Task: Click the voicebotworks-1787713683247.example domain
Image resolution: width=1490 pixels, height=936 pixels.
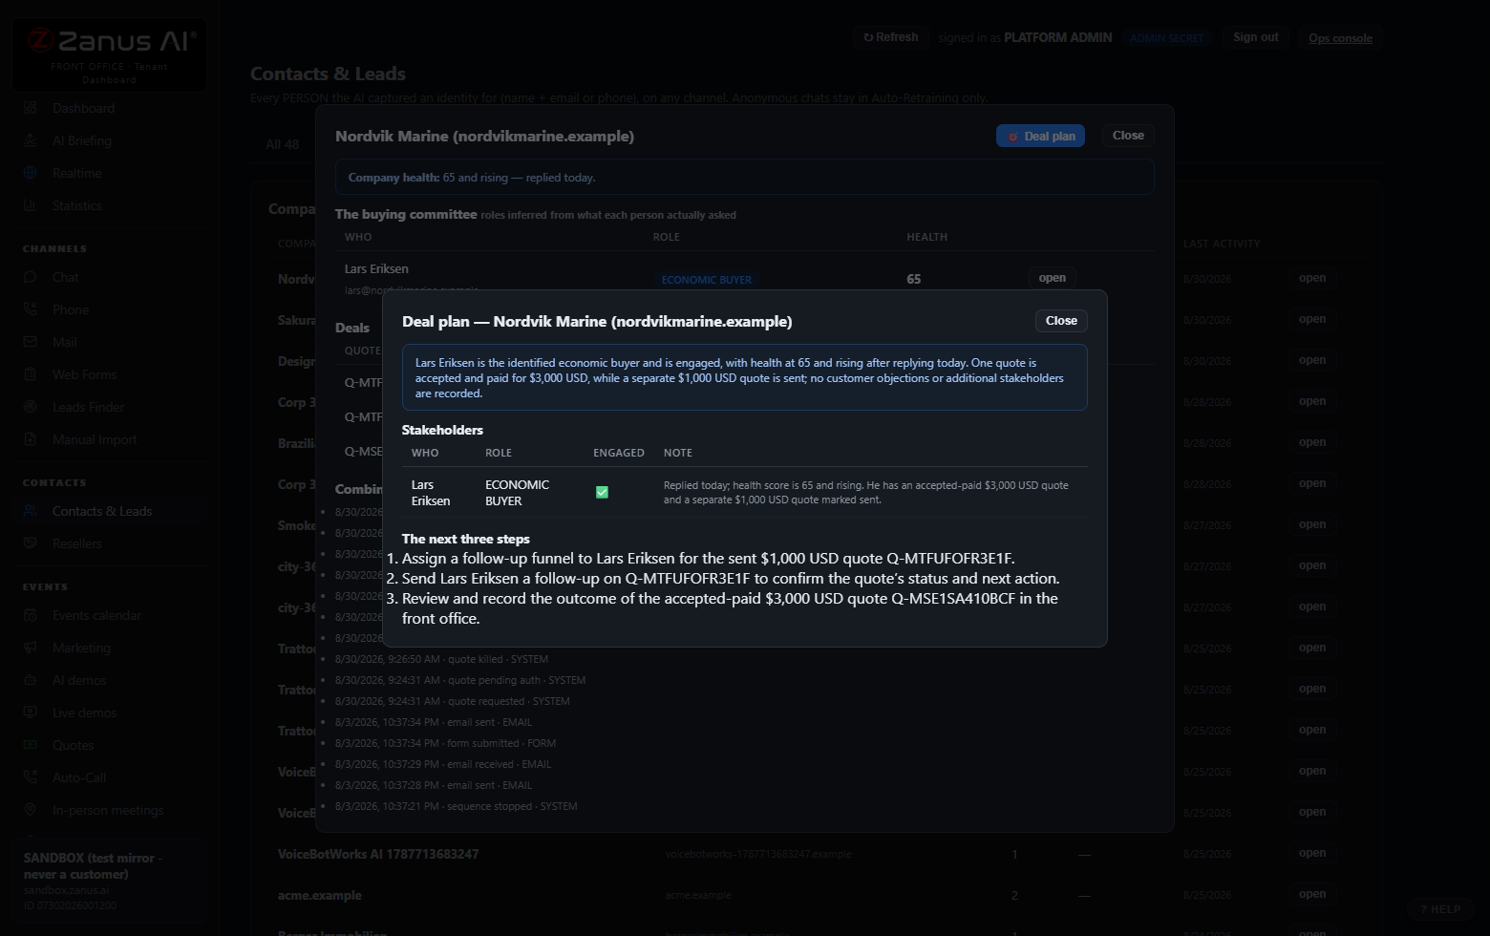Action: pos(758,854)
